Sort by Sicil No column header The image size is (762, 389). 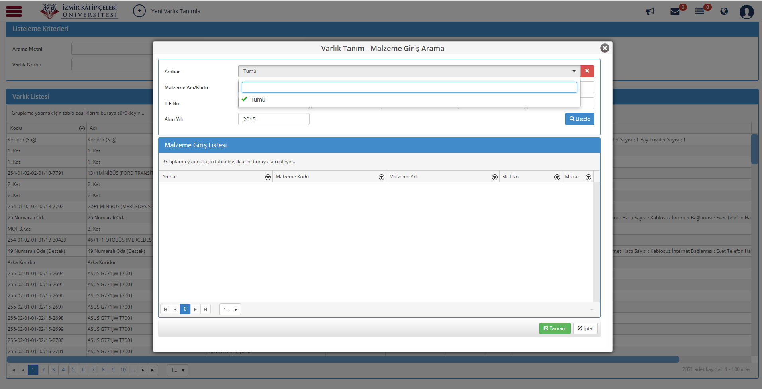pyautogui.click(x=510, y=177)
